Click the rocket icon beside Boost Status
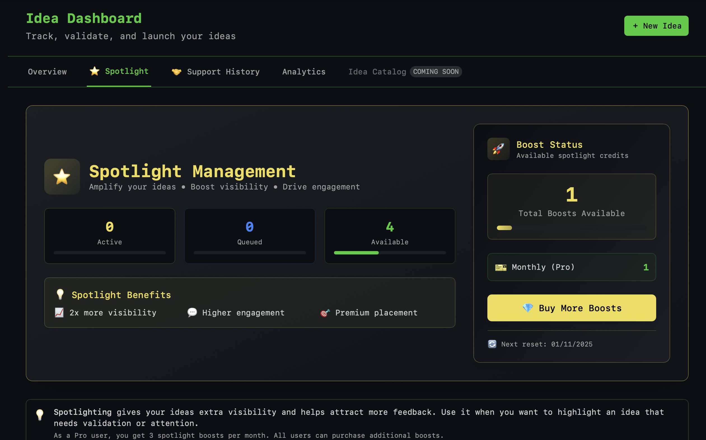Viewport: 706px width, 440px height. tap(498, 149)
